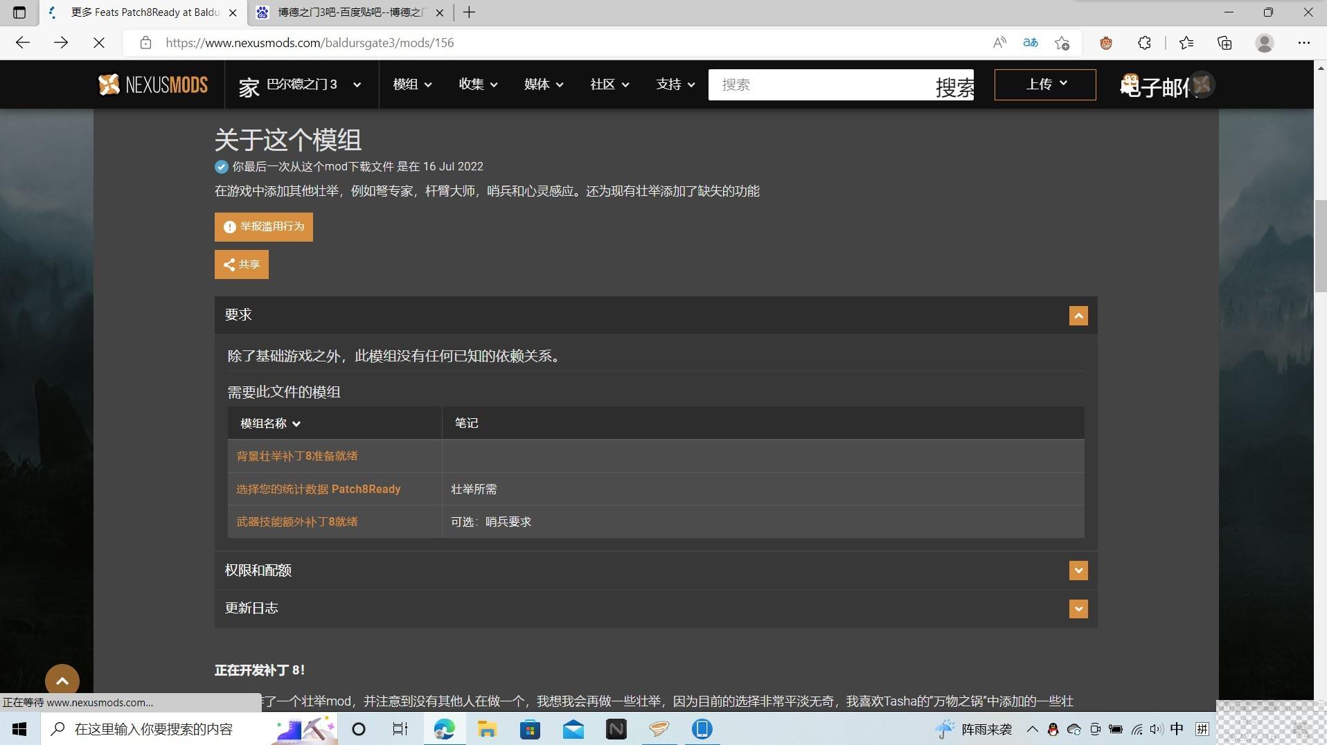Viewport: 1327px width, 745px height.
Task: Open 选择您的统计数据 Patch8Ready link
Action: pos(319,490)
